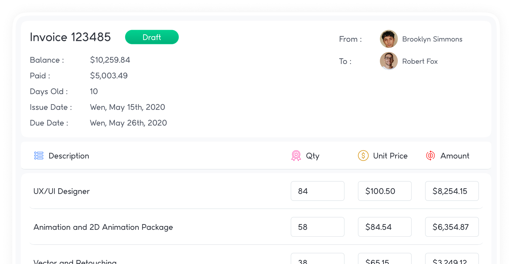Click the Amount column header text
This screenshot has height=264, width=512.
(x=455, y=156)
